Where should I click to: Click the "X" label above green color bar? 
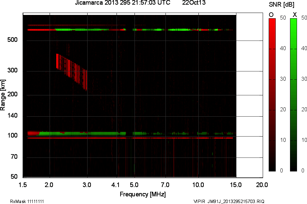point(295,15)
